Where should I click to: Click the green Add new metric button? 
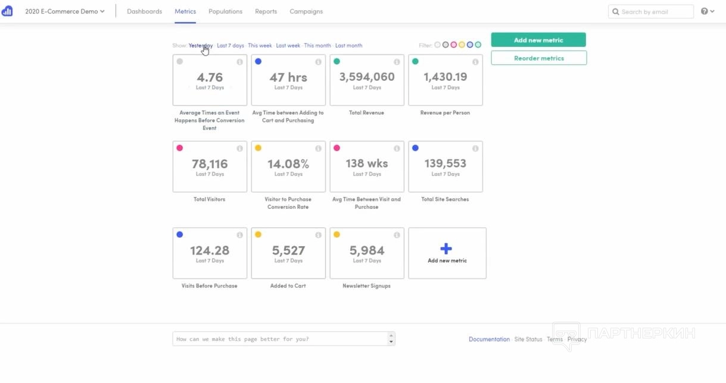(x=538, y=40)
